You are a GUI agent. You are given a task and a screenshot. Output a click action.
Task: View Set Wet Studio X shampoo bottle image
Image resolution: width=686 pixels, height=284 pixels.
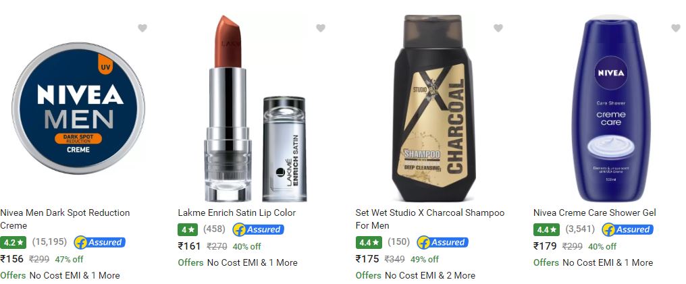[433, 109]
